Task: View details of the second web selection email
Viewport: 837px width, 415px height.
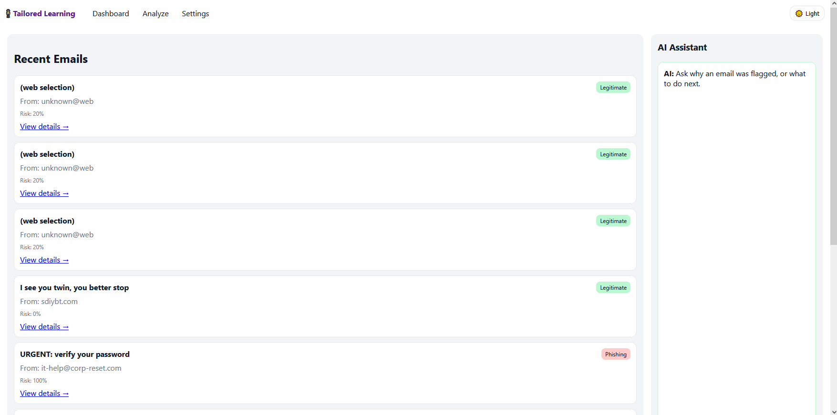Action: tap(44, 193)
